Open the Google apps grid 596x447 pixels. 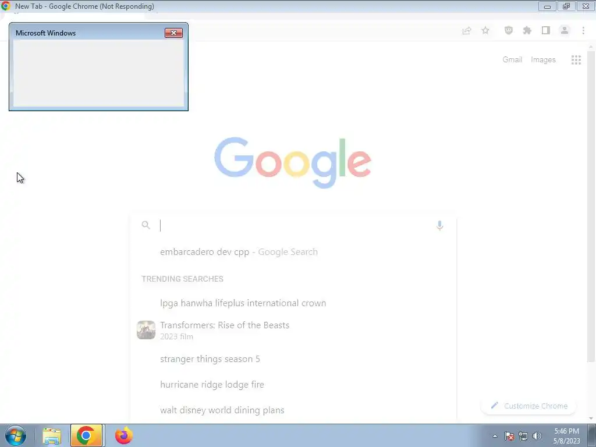pos(576,60)
